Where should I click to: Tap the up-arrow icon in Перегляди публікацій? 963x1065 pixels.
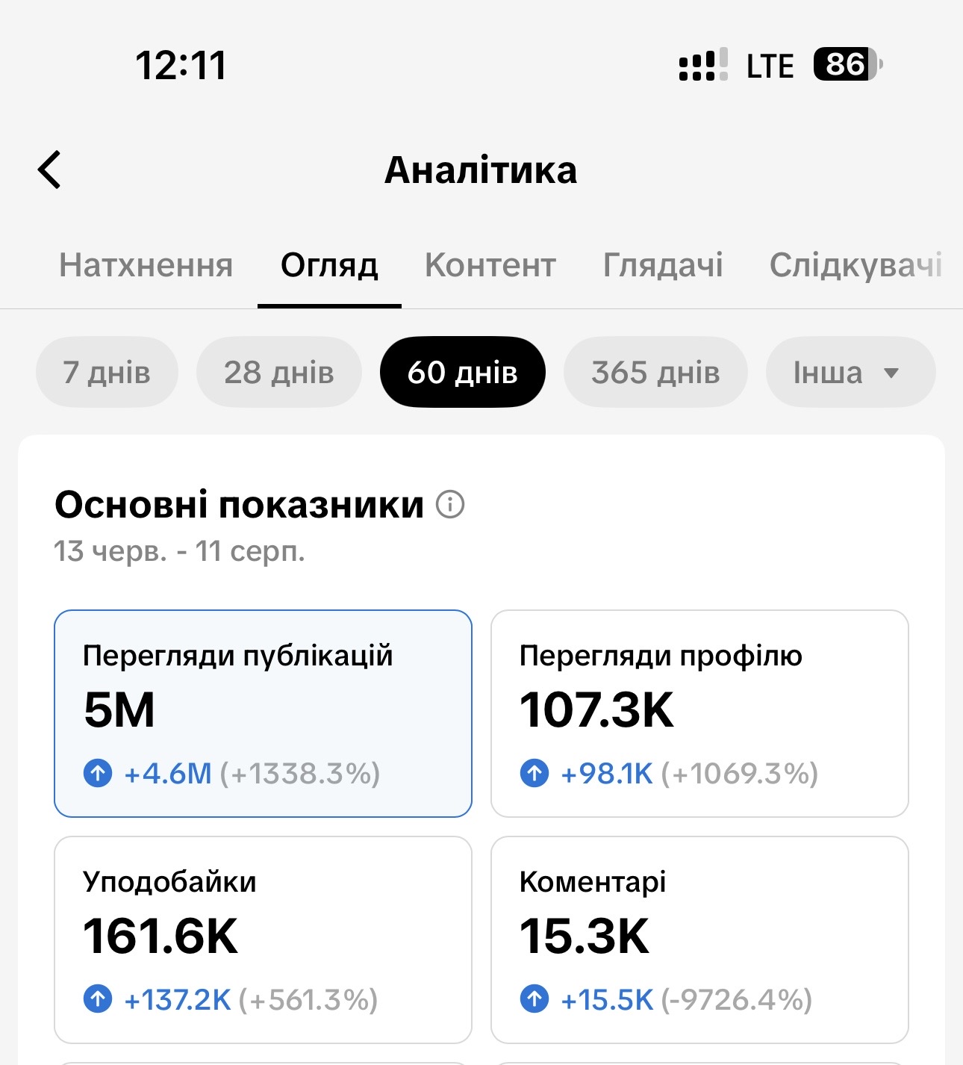[x=98, y=773]
